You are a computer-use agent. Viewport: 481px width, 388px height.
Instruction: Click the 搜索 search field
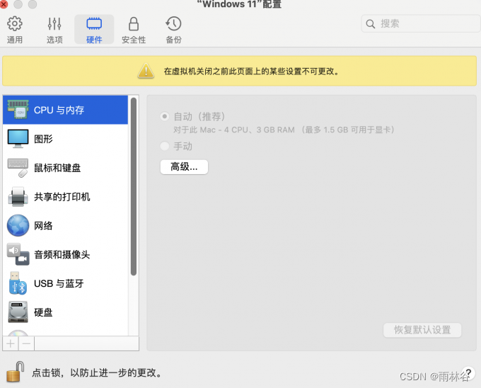[421, 23]
